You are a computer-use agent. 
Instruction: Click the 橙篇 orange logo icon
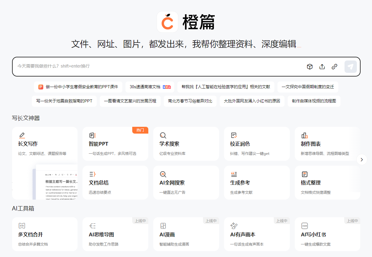167,22
